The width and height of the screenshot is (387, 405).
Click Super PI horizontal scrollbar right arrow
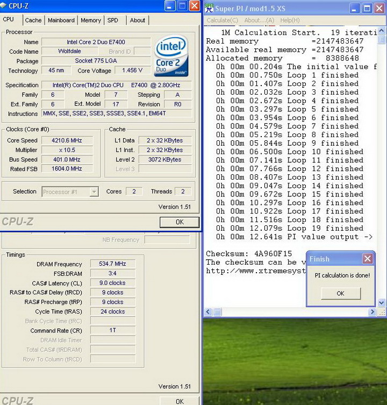point(372,312)
